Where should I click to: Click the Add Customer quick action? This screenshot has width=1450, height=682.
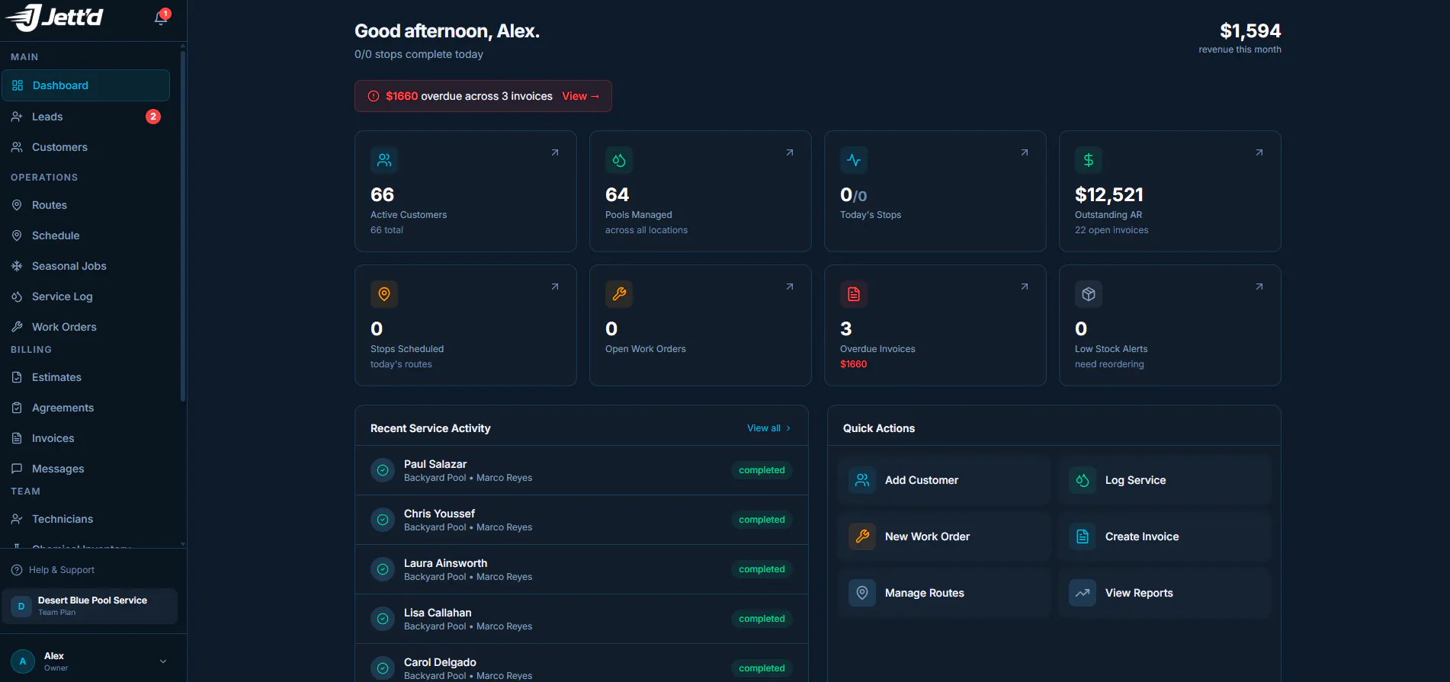point(944,480)
